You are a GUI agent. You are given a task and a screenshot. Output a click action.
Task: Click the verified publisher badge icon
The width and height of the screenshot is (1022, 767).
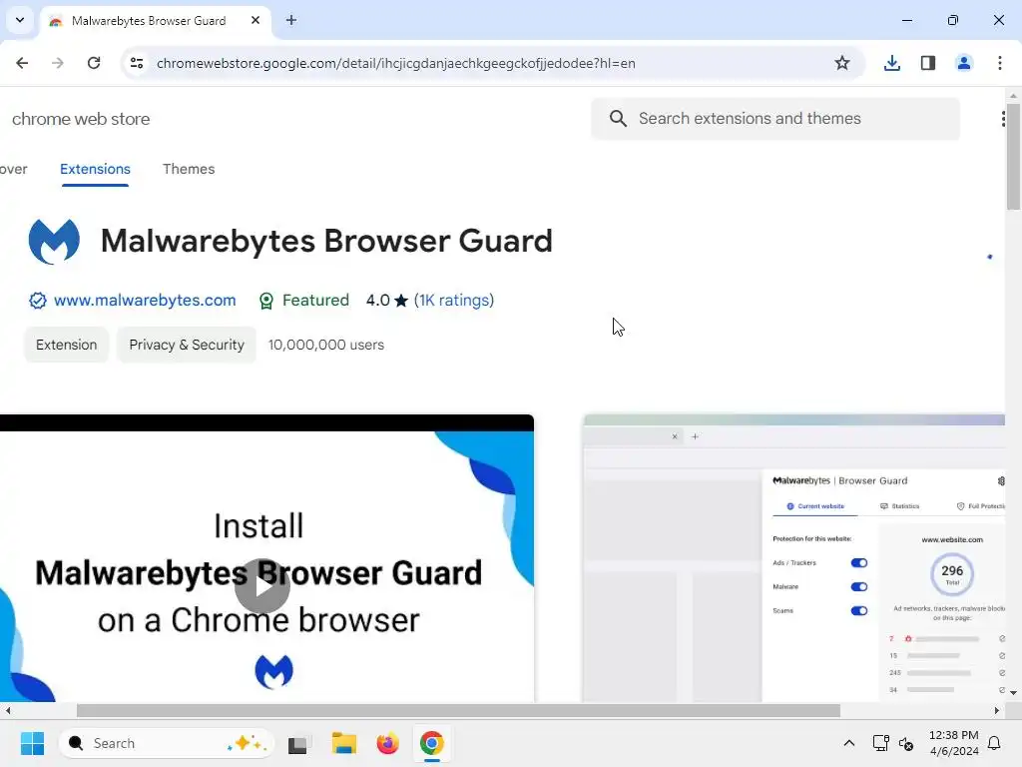(38, 300)
